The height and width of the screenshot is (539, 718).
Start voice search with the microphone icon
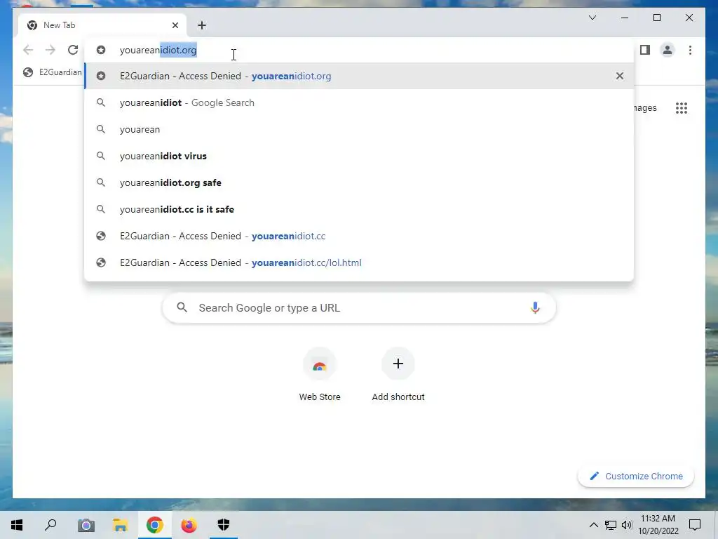pyautogui.click(x=535, y=308)
